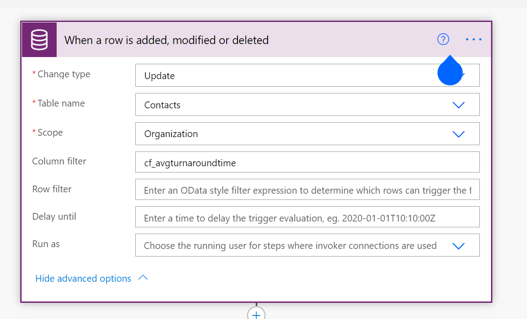Click the Column filter label
Screen dimensions: 527x319
(59, 161)
